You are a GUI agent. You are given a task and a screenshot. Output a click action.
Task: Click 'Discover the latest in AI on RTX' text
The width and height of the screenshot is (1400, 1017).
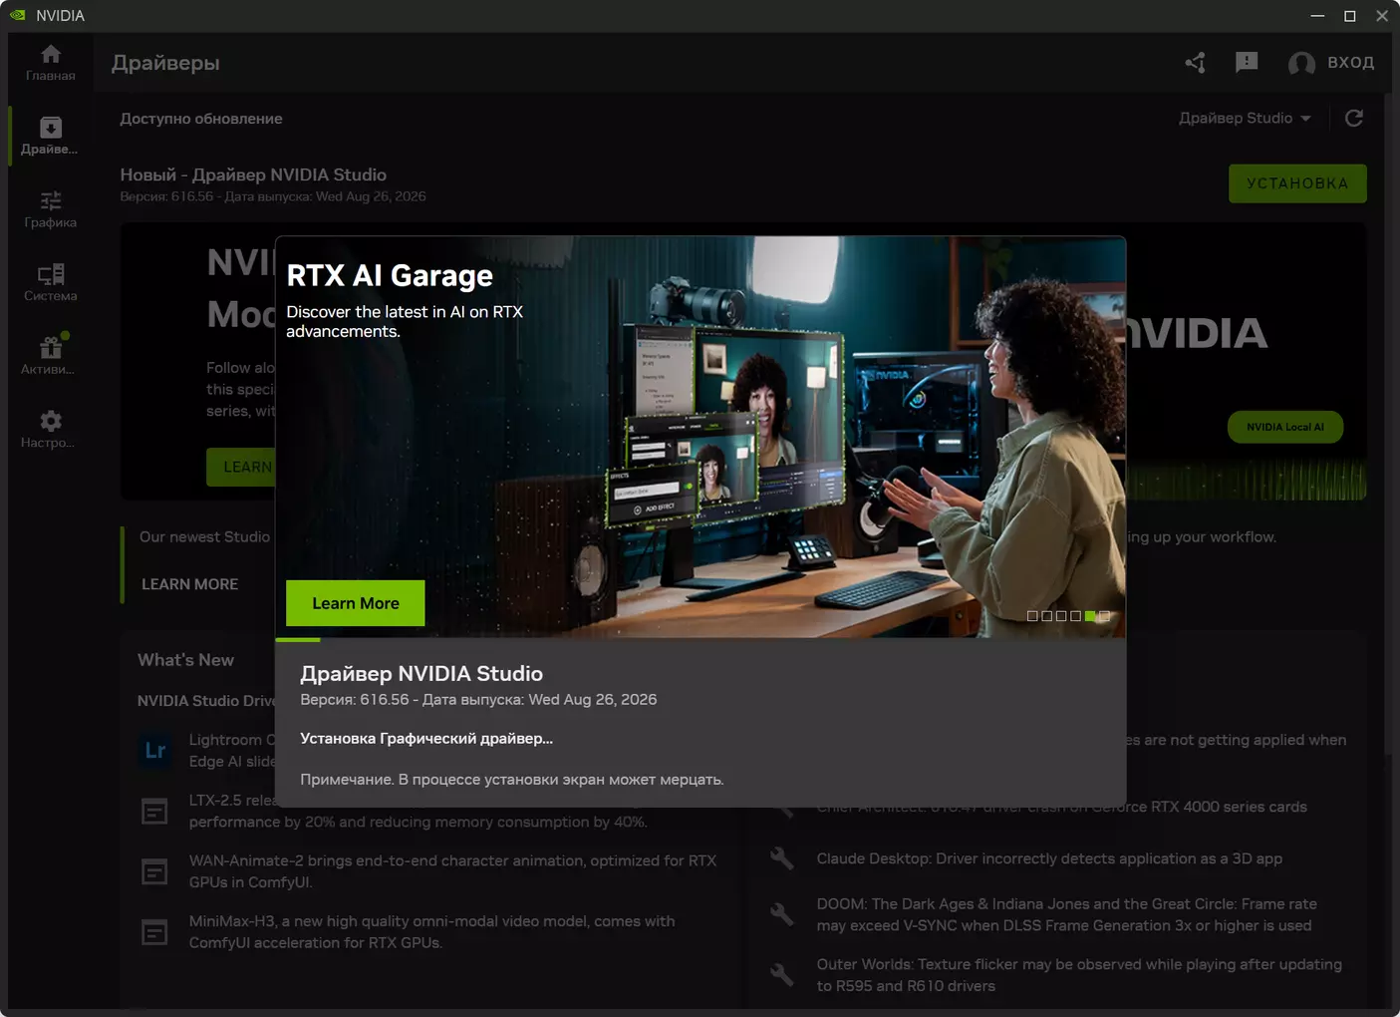(x=405, y=321)
